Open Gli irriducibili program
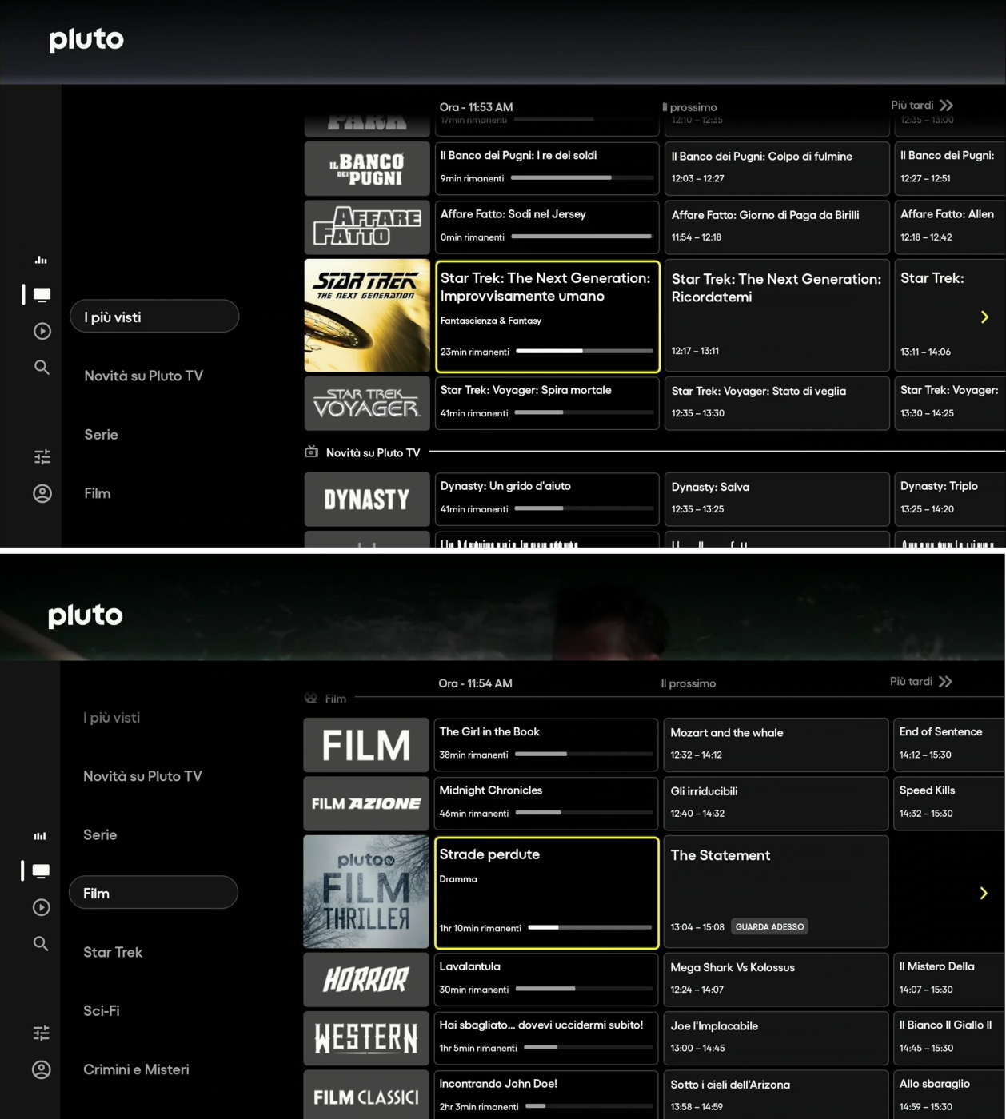This screenshot has height=1119, width=1006. click(x=776, y=803)
